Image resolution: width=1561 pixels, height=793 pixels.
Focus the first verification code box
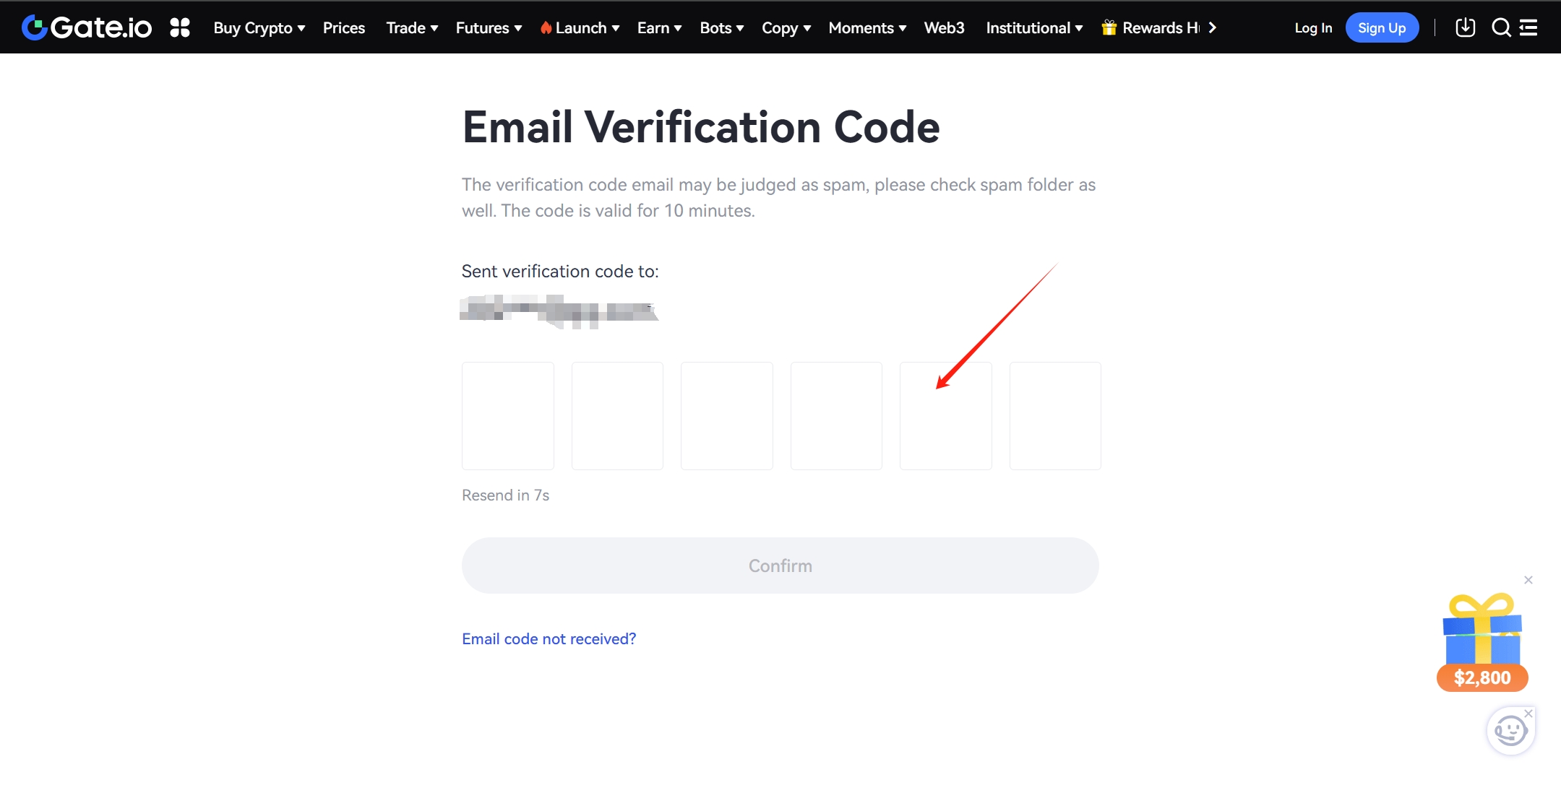(x=508, y=415)
